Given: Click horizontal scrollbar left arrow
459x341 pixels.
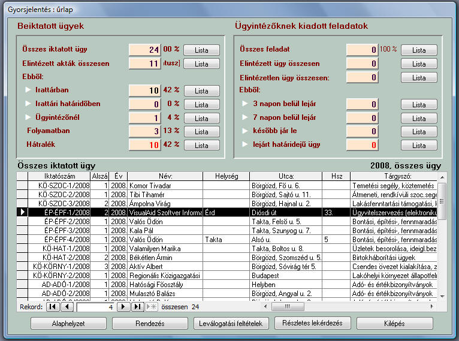Looking at the screenshot, I should click(x=265, y=306).
